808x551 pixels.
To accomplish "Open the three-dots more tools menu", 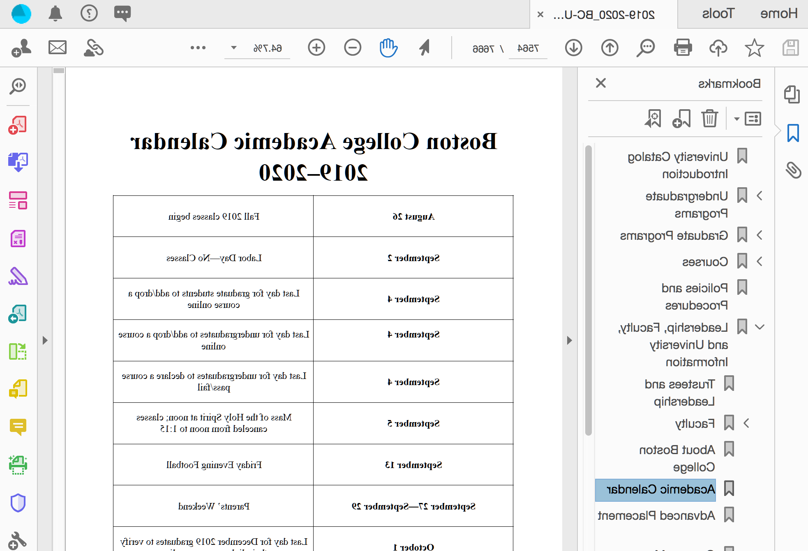I will [198, 48].
